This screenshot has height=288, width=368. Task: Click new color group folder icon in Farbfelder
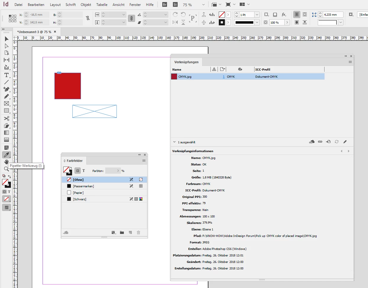(122, 232)
